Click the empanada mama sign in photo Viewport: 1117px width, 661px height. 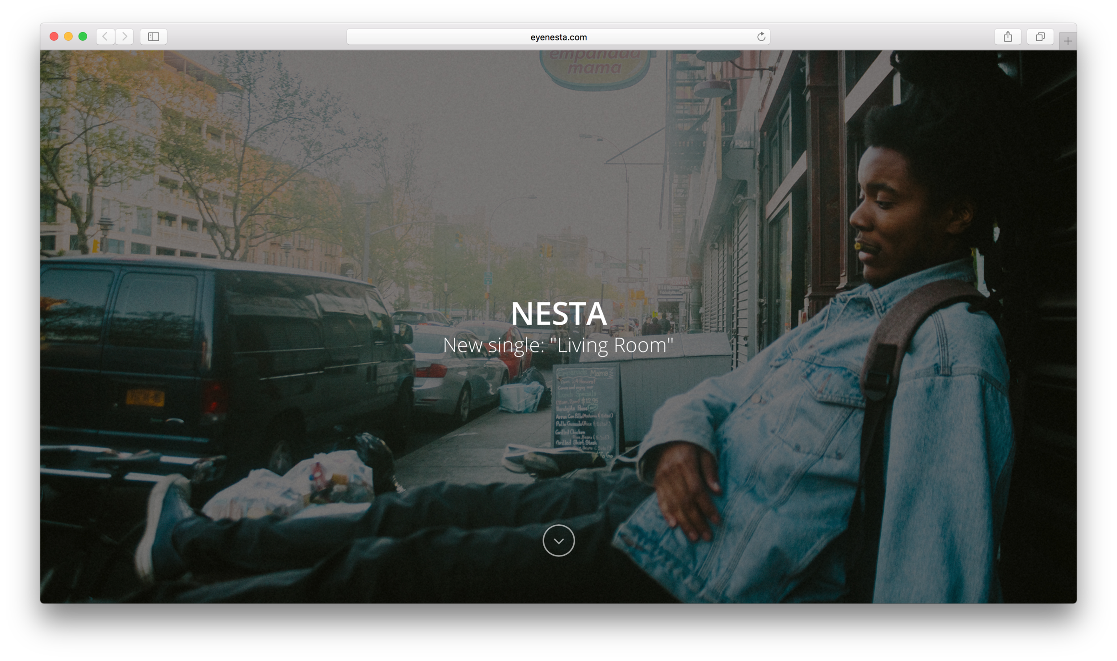(x=594, y=67)
